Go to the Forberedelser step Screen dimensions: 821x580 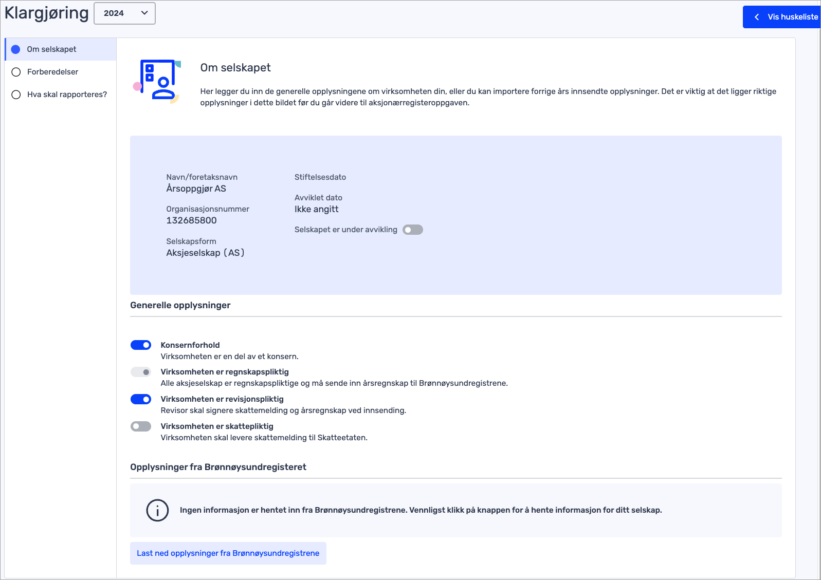click(x=52, y=72)
